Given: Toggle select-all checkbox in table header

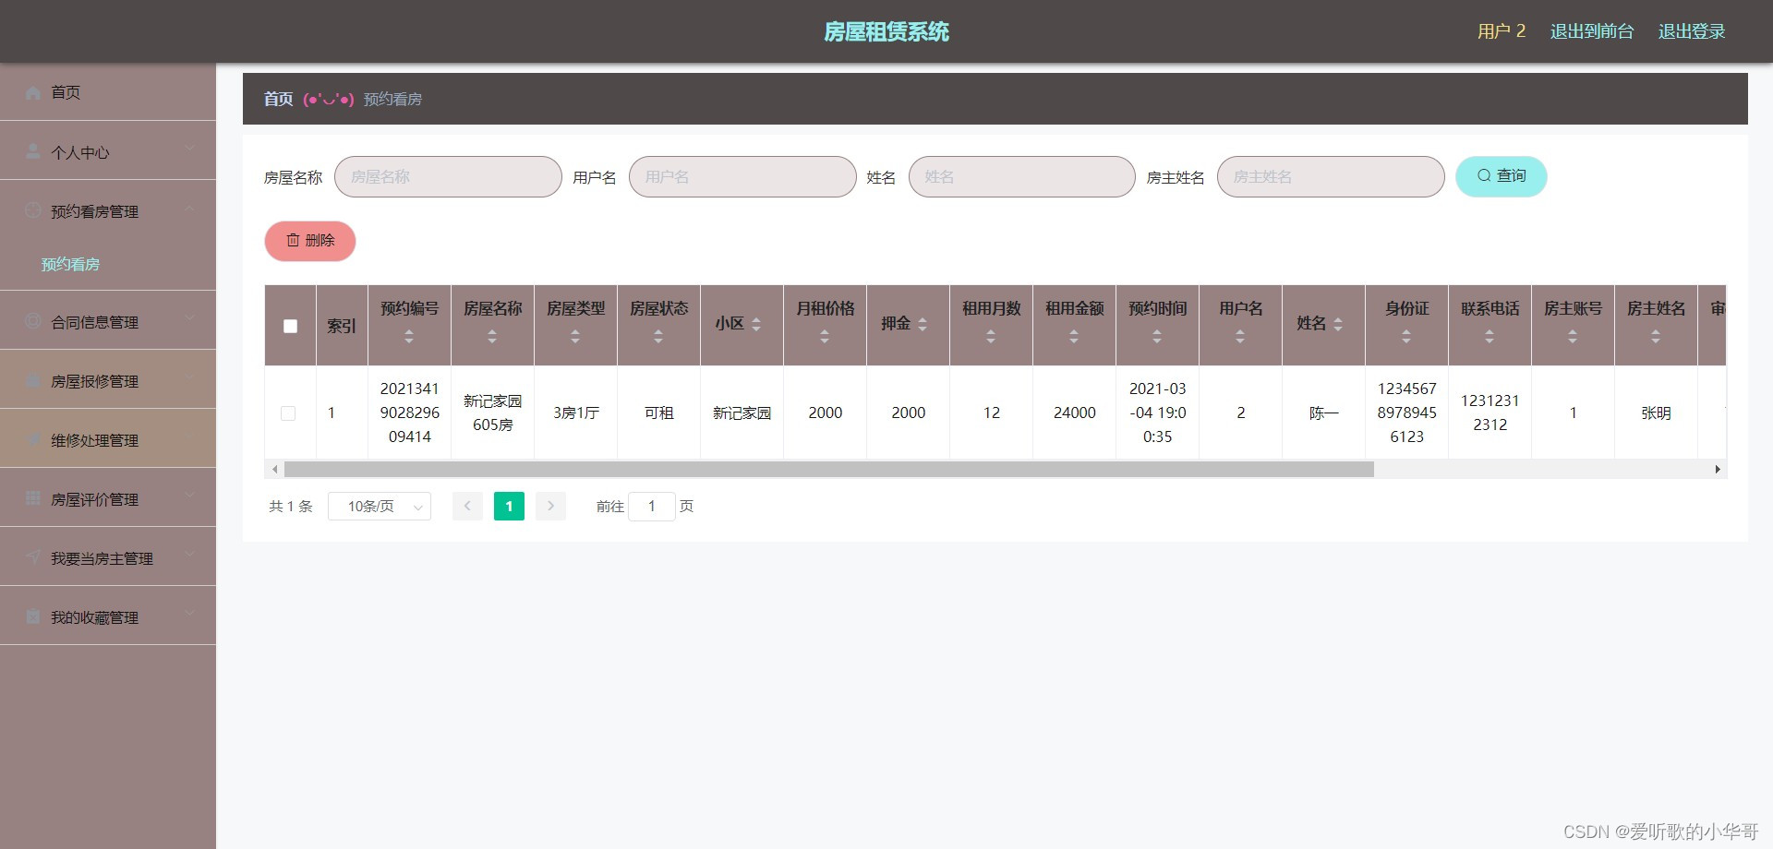Looking at the screenshot, I should tap(290, 326).
